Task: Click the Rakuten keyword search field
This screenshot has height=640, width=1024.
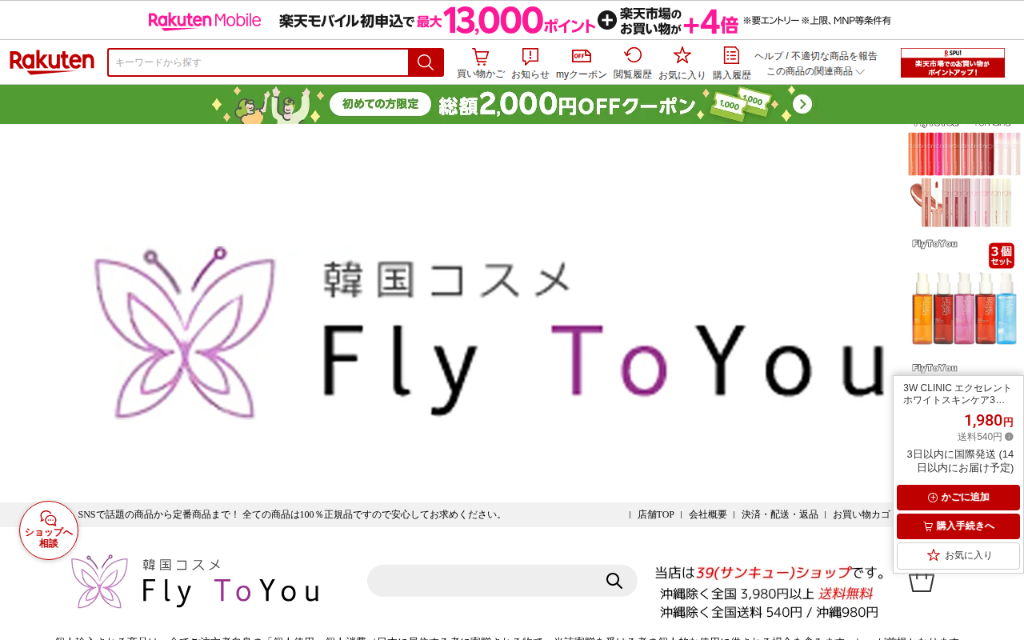Action: 258,62
